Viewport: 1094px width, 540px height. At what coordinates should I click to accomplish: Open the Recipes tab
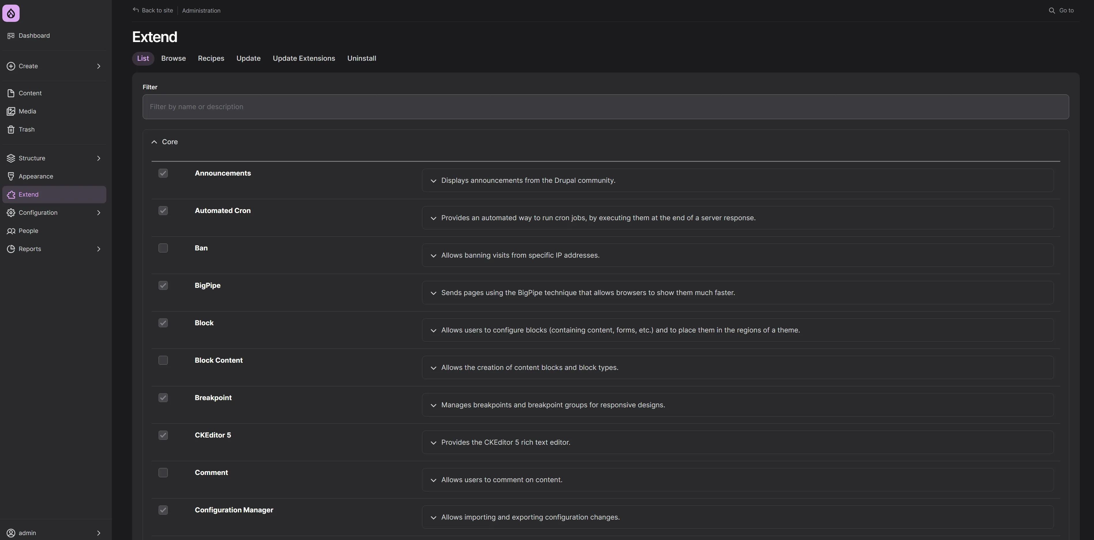point(211,58)
